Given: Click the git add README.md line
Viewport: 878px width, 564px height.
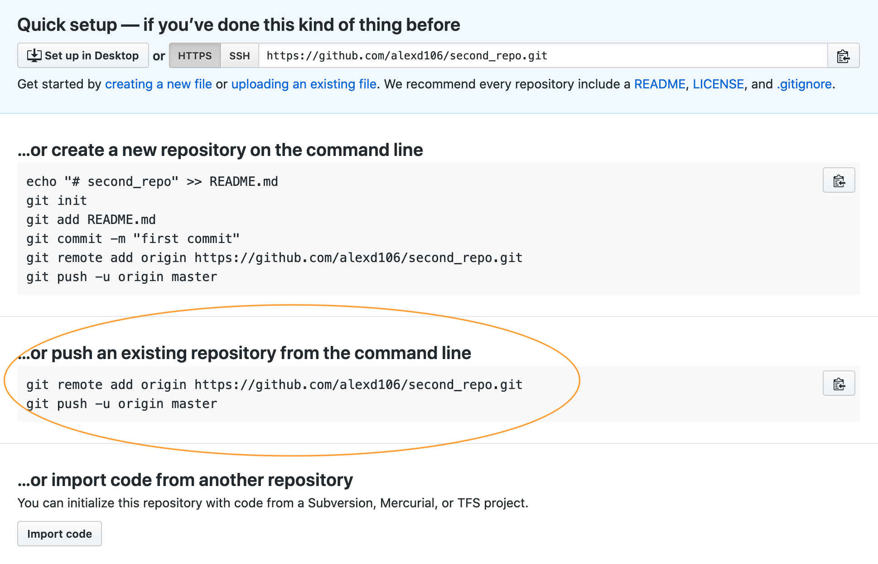Looking at the screenshot, I should pos(91,219).
